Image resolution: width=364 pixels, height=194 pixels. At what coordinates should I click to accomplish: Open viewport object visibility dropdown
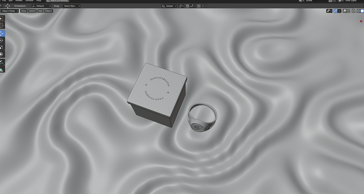point(329,11)
